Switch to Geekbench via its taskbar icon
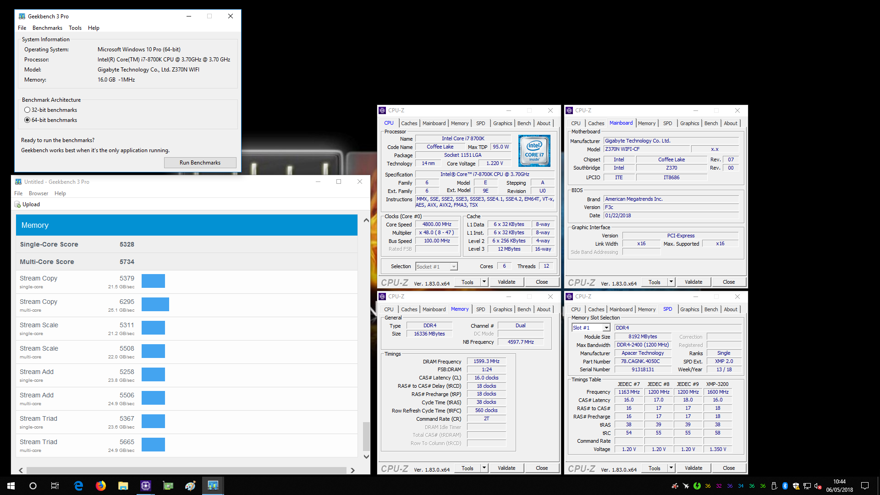Viewport: 880px width, 495px height. [213, 486]
